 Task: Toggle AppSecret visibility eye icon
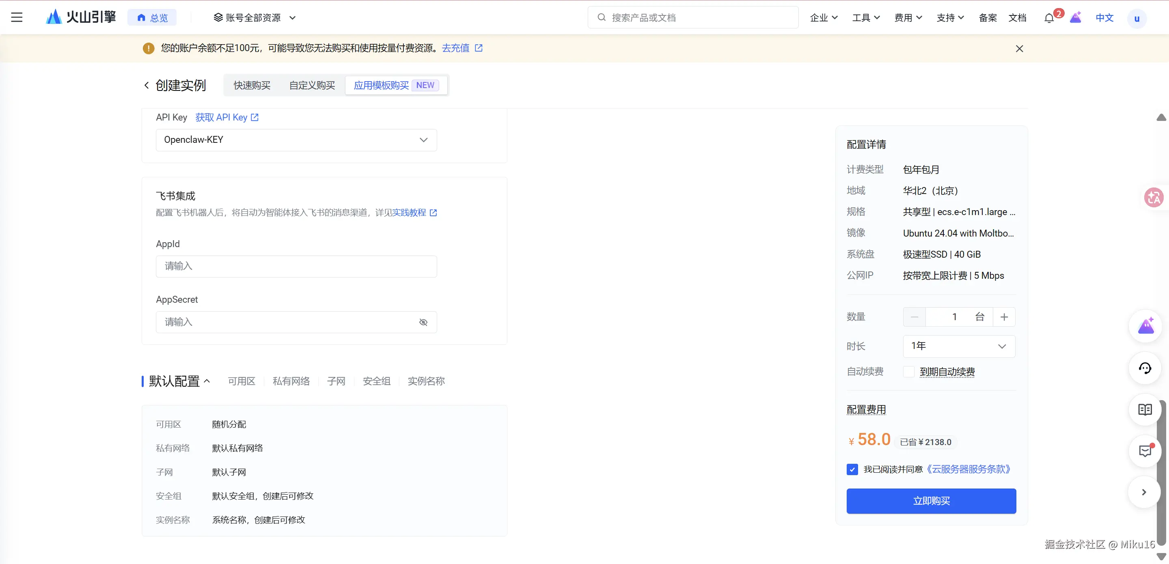pos(423,322)
